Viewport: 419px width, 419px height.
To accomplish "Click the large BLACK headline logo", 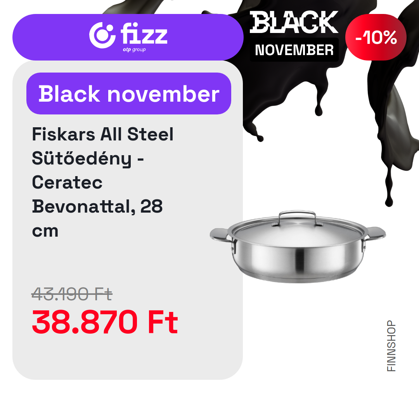I will 294,23.
